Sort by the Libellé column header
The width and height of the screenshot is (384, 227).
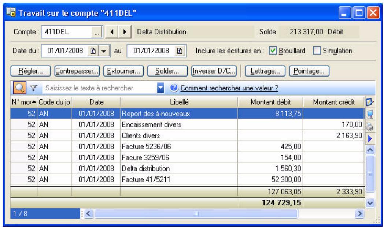tap(179, 102)
